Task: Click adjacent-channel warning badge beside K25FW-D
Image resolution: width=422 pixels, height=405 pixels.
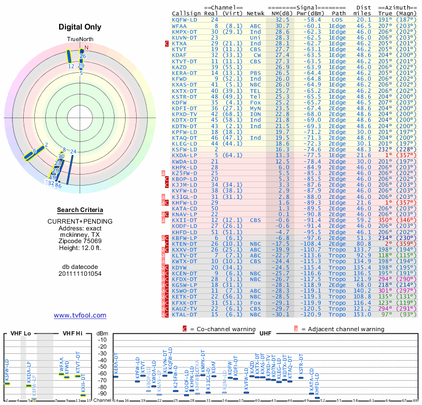Action: [x=163, y=173]
